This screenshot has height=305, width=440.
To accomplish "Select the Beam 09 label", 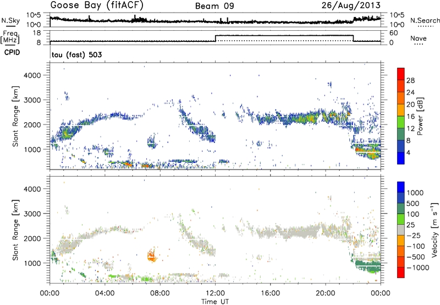I will pyautogui.click(x=215, y=6).
